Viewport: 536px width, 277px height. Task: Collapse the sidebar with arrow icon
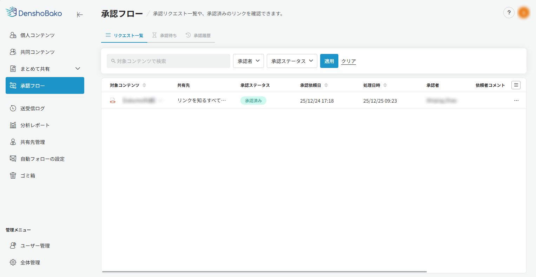80,14
